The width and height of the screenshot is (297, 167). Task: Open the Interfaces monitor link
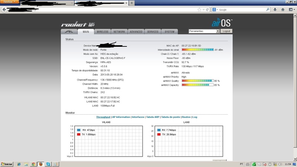(138, 117)
